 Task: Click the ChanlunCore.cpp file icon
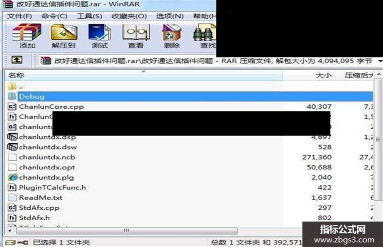click(x=12, y=106)
